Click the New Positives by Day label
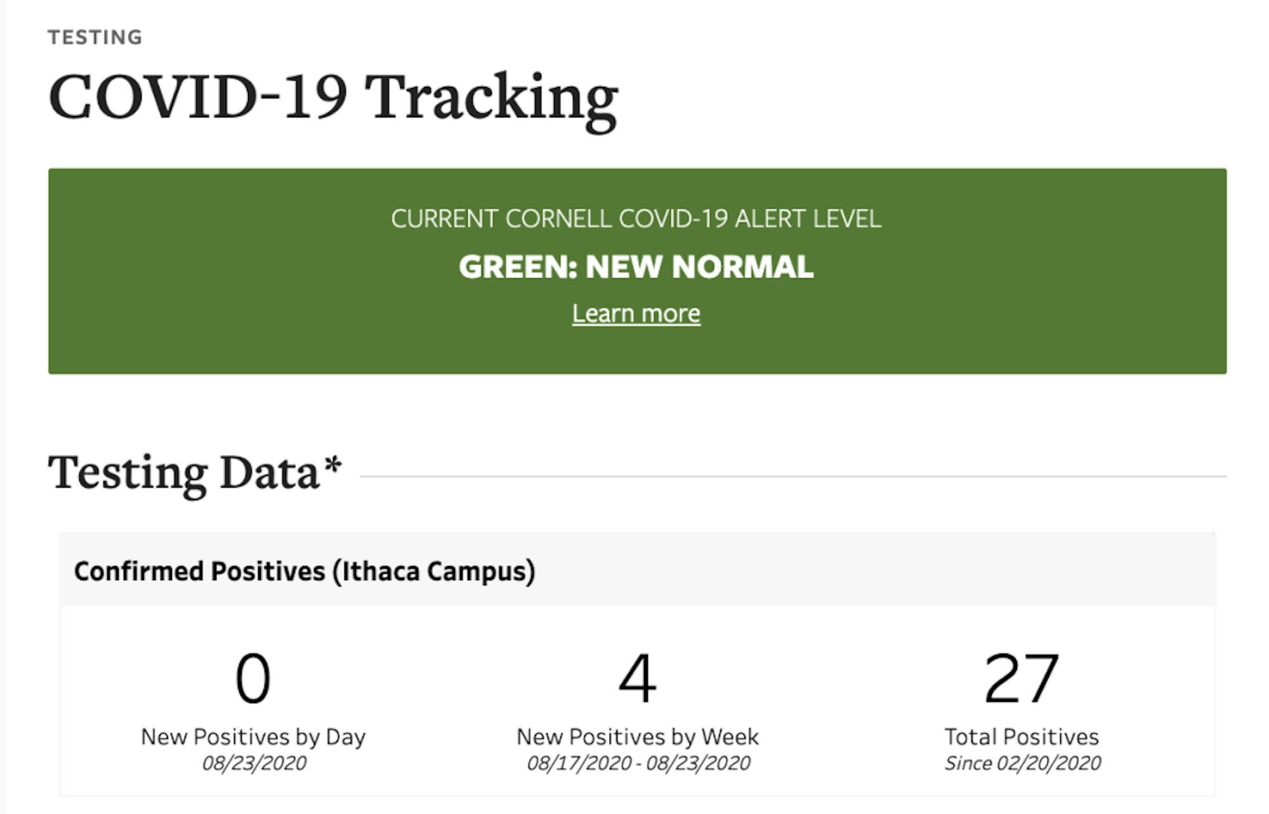Screen dimensions: 1269x814 point(253,737)
